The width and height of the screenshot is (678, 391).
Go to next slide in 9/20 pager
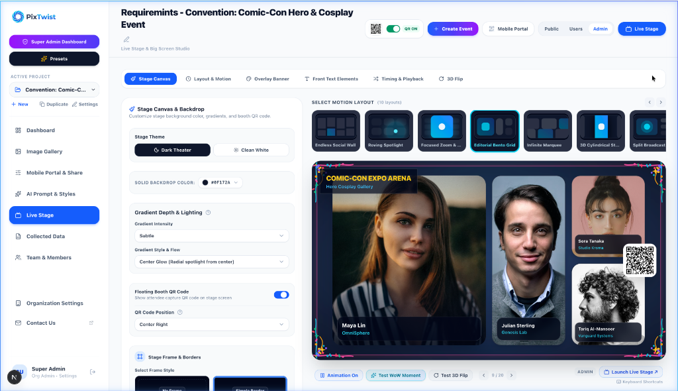[x=512, y=375]
